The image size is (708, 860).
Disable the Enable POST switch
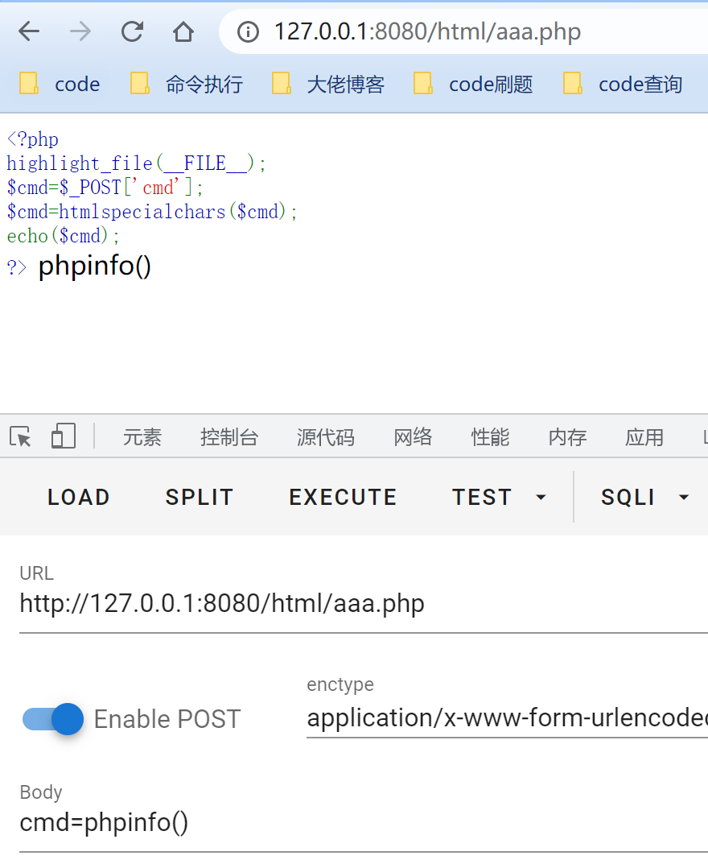tap(54, 718)
